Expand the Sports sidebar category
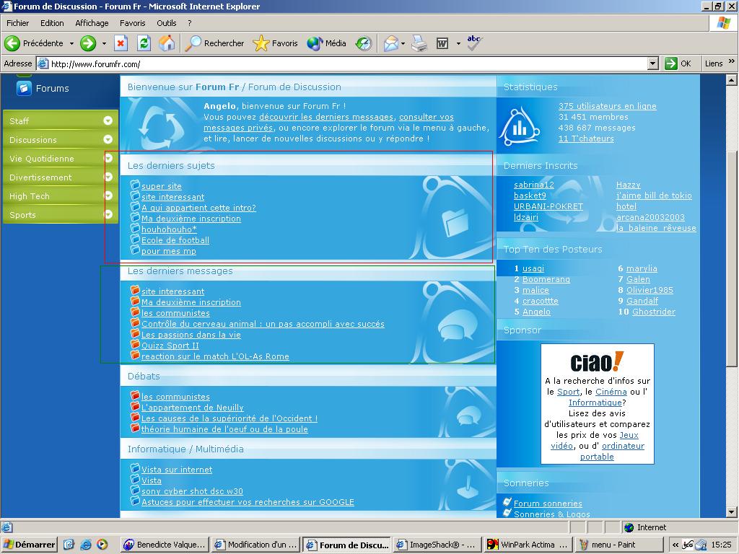 (108, 214)
